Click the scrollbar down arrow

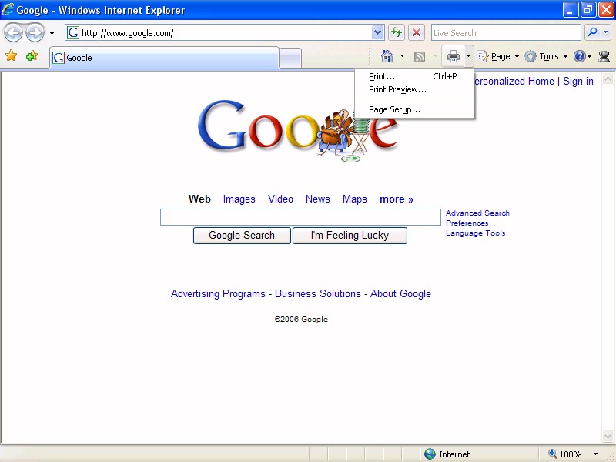608,436
